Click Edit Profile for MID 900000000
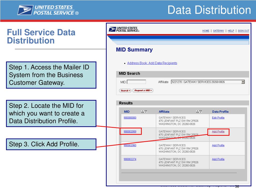 click(218, 118)
